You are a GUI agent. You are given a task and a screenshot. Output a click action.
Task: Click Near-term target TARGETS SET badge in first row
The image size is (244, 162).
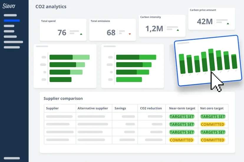tap(182, 117)
